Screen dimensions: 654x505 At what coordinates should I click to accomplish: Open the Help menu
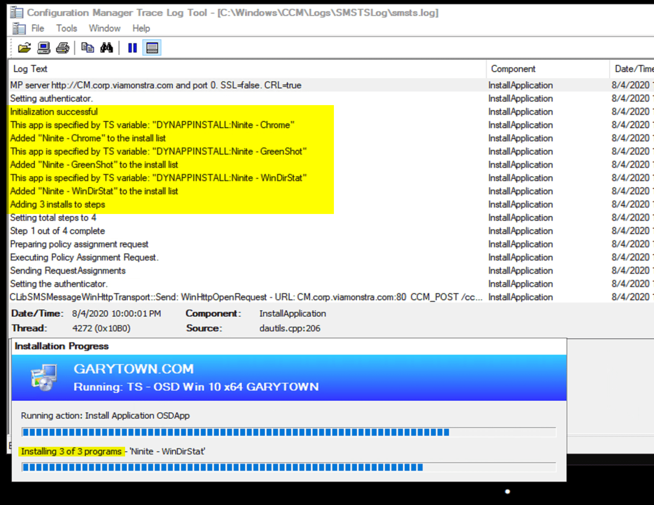[x=141, y=28]
